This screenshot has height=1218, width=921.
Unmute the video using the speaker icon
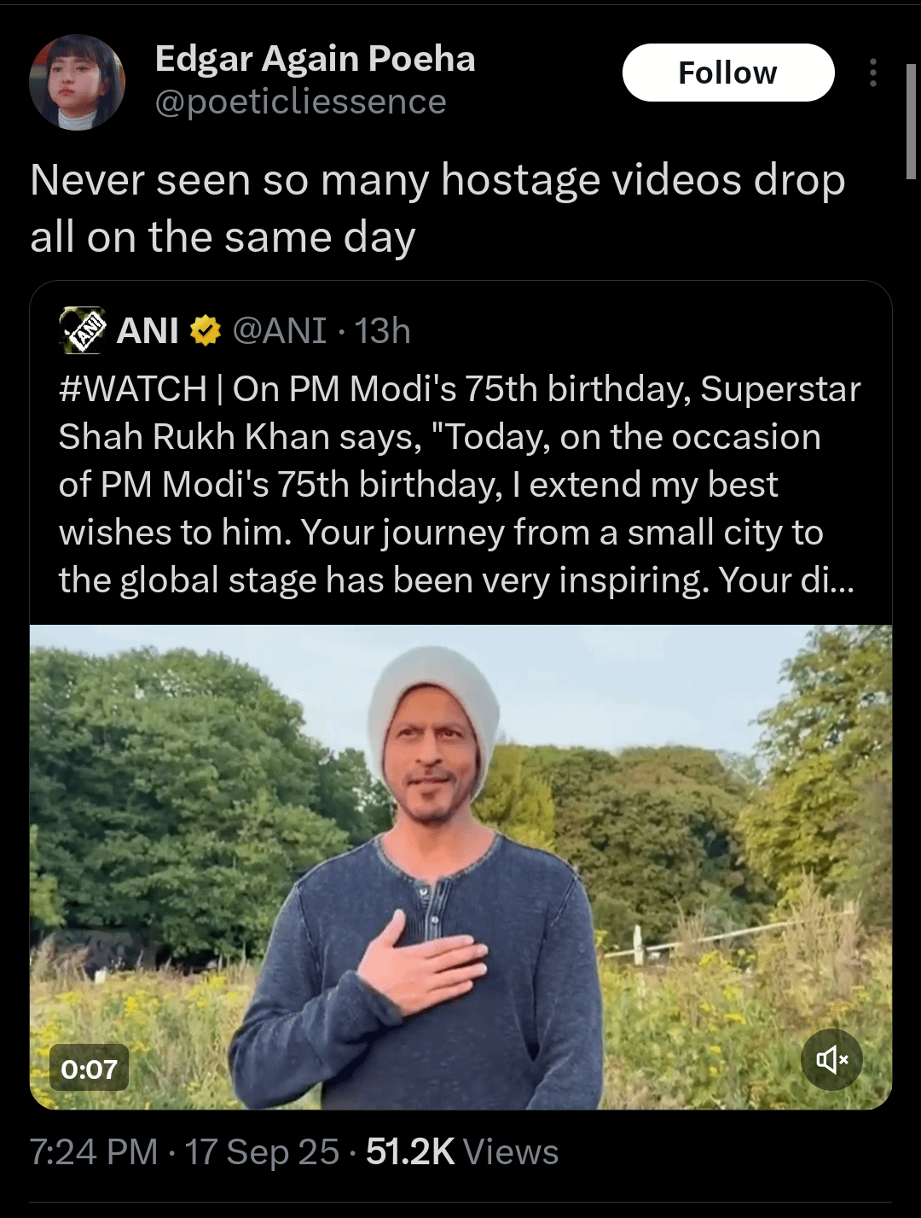[x=831, y=1059]
